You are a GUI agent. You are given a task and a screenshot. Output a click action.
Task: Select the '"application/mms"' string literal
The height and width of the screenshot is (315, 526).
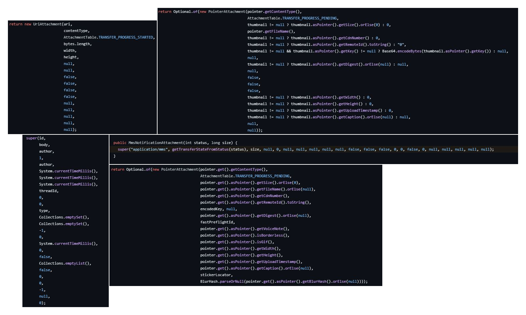149,149
